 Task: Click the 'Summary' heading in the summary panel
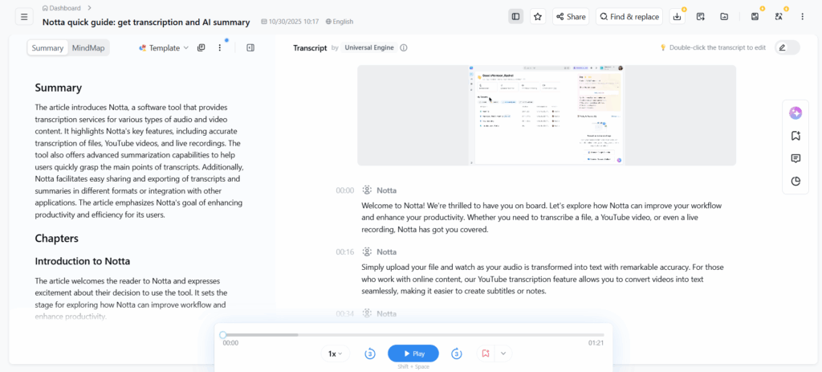(x=58, y=88)
